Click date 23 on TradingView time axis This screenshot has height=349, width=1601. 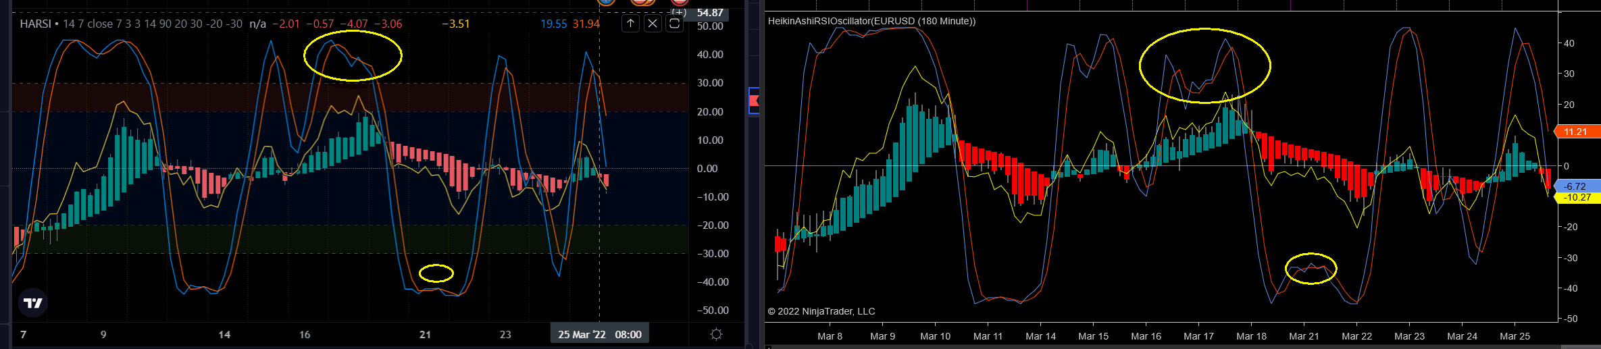(505, 334)
